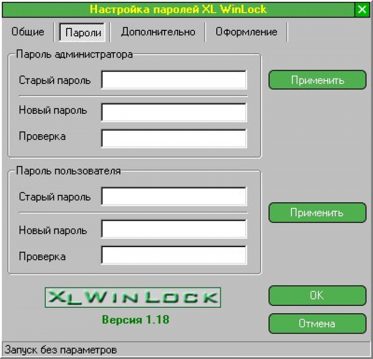
Task: Apply the administrator password with Применить
Action: 317,80
